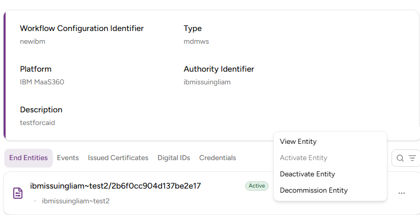Click the newibm workflow identifier value

[33, 41]
